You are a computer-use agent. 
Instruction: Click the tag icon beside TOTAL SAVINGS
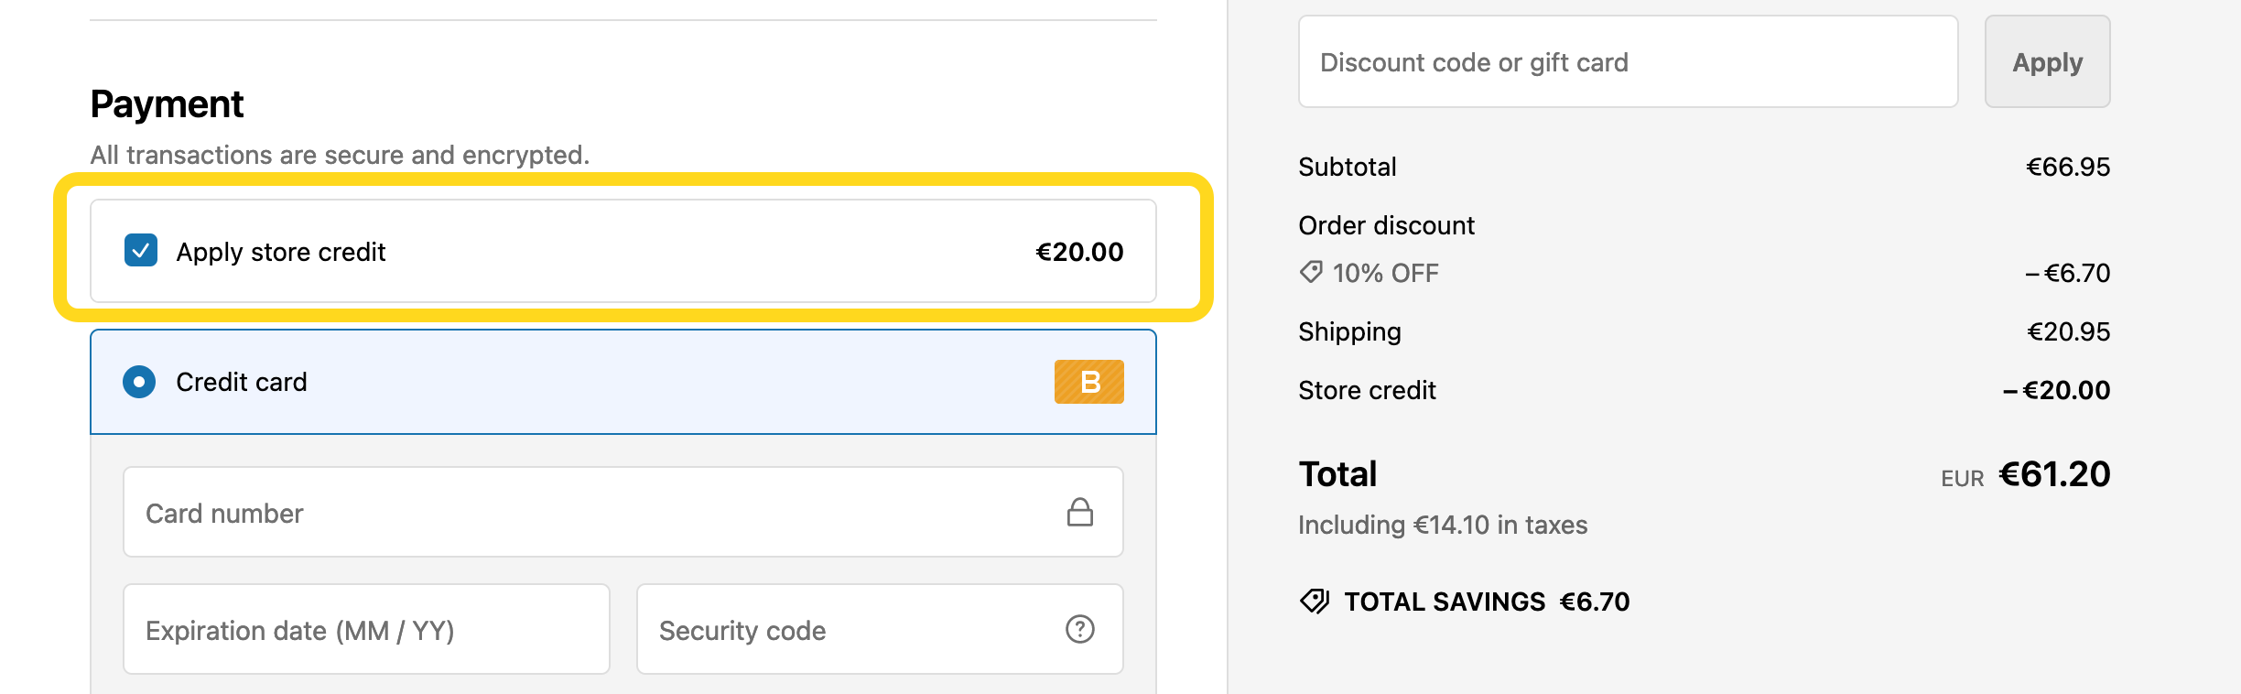[1315, 602]
